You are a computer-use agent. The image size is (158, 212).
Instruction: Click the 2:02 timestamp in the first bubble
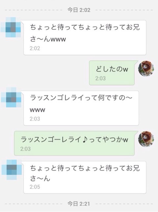tap(35, 48)
